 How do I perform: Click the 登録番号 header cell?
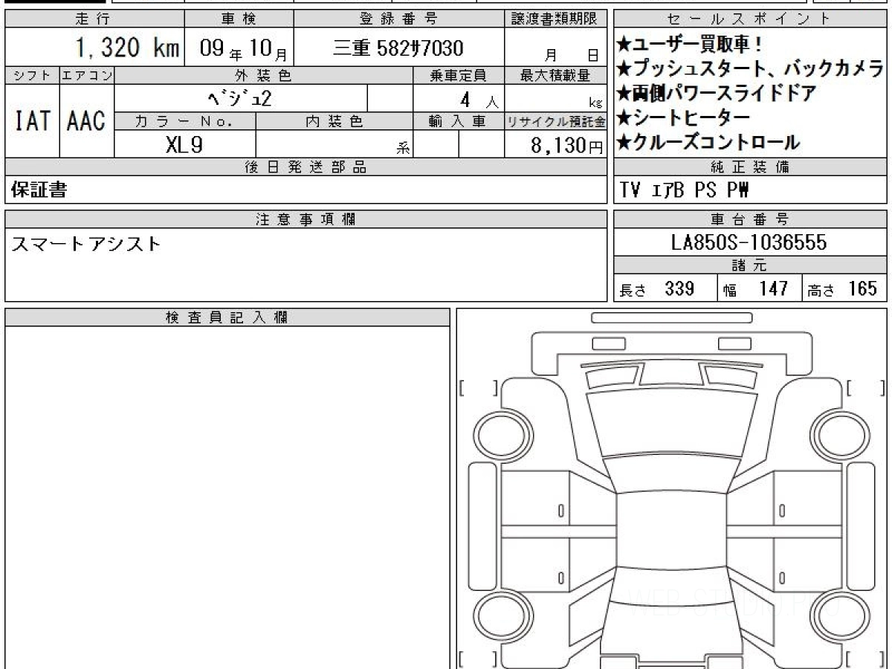pyautogui.click(x=398, y=19)
